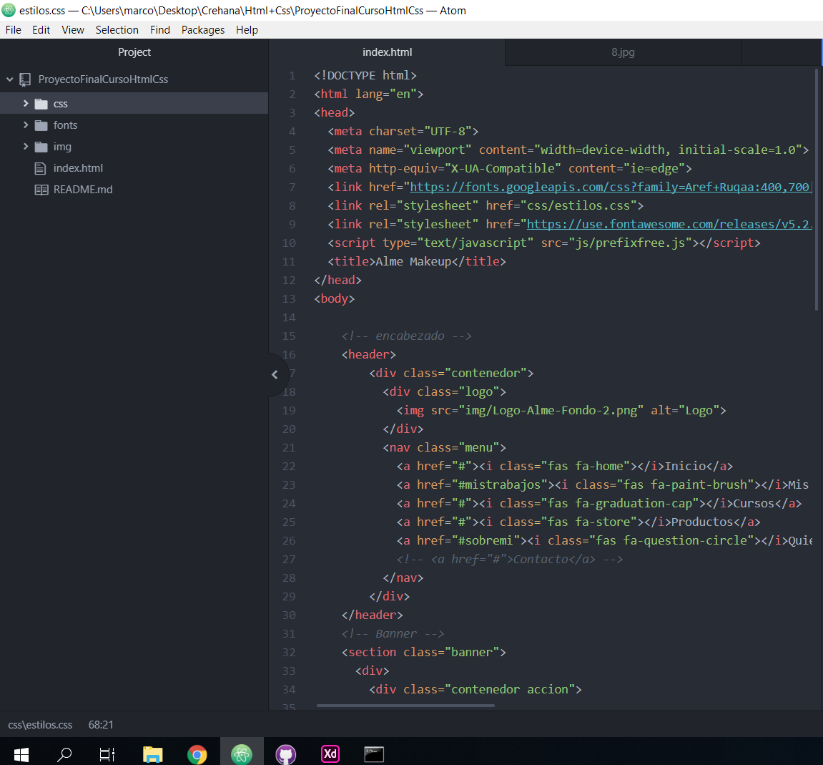Click the index.html file icon
The width and height of the screenshot is (823, 765).
[41, 168]
